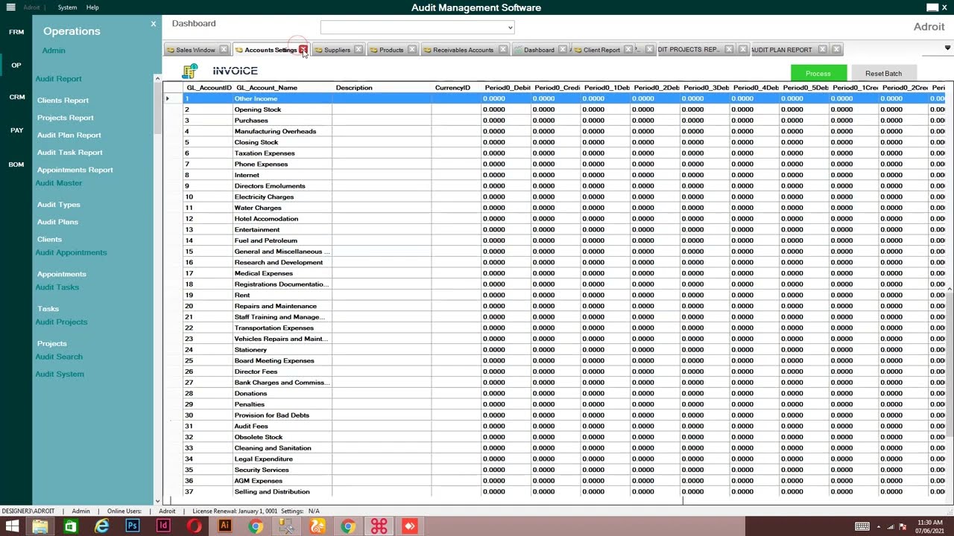Close the Suppliers tab

pos(358,50)
